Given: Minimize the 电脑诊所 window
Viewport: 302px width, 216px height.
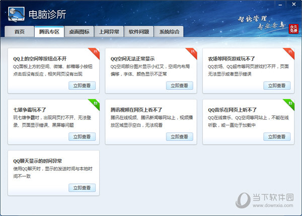Looking at the screenshot, I should pyautogui.click(x=280, y=5).
